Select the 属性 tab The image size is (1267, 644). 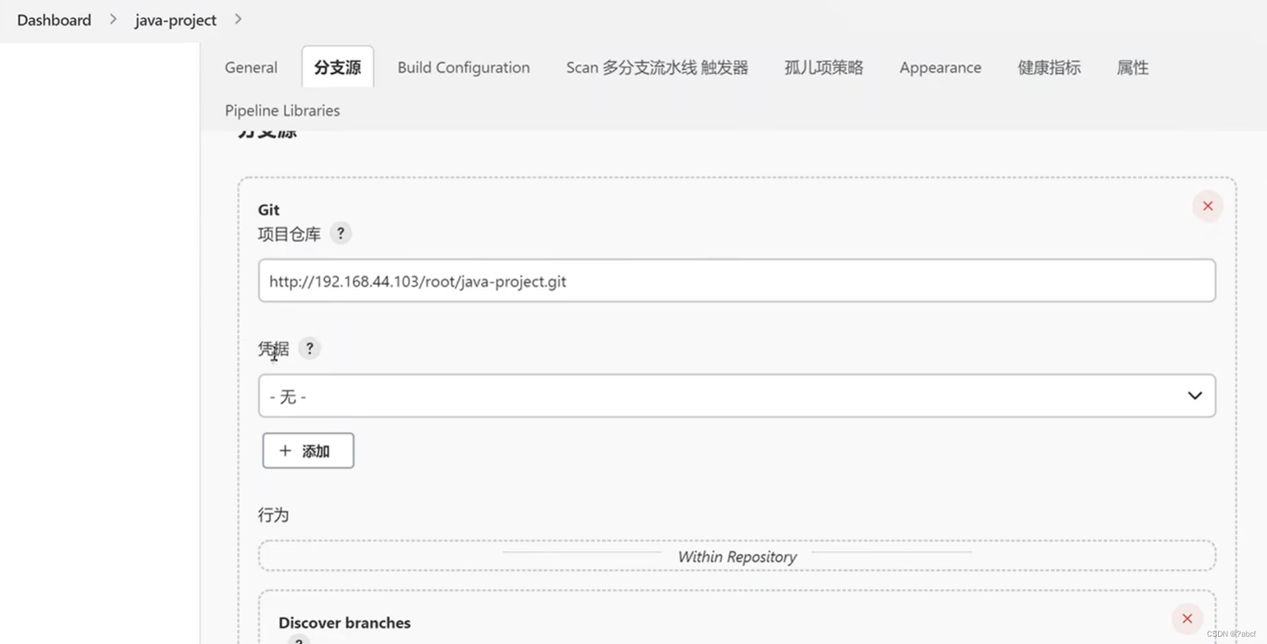click(1132, 67)
